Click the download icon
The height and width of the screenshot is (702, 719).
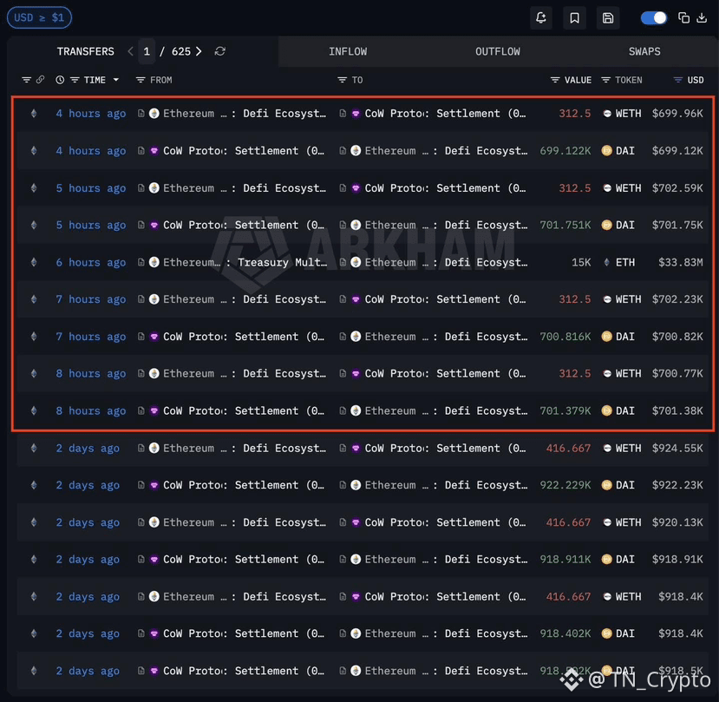coord(702,18)
